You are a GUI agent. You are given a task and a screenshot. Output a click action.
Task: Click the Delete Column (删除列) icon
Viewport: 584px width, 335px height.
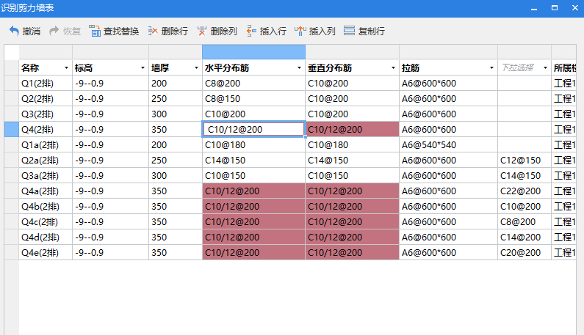click(202, 31)
